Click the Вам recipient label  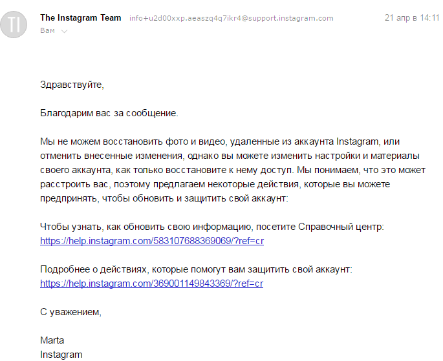[x=47, y=30]
